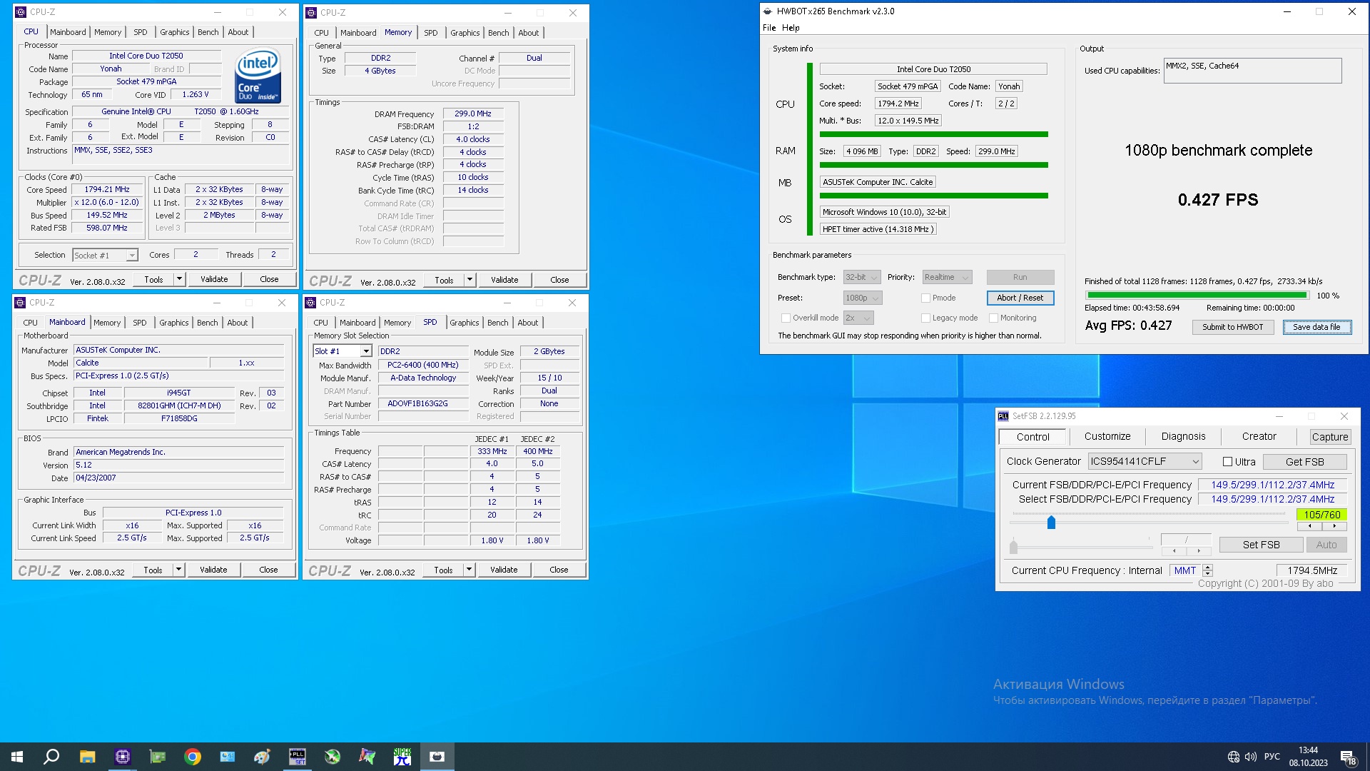The width and height of the screenshot is (1370, 771).
Task: Open the Windows Start menu
Action: pyautogui.click(x=17, y=757)
